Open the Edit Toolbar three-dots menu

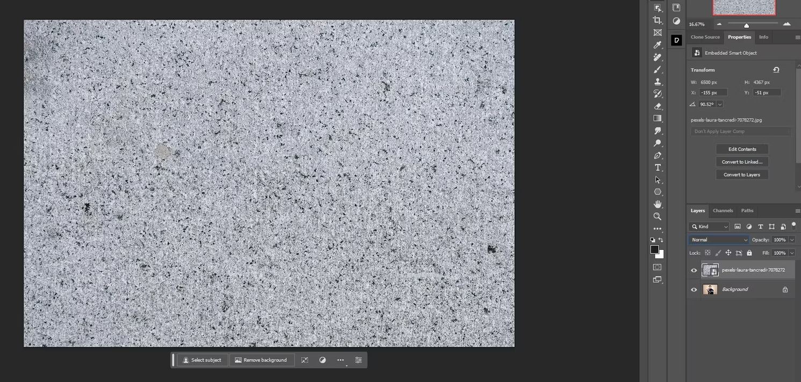pos(658,229)
